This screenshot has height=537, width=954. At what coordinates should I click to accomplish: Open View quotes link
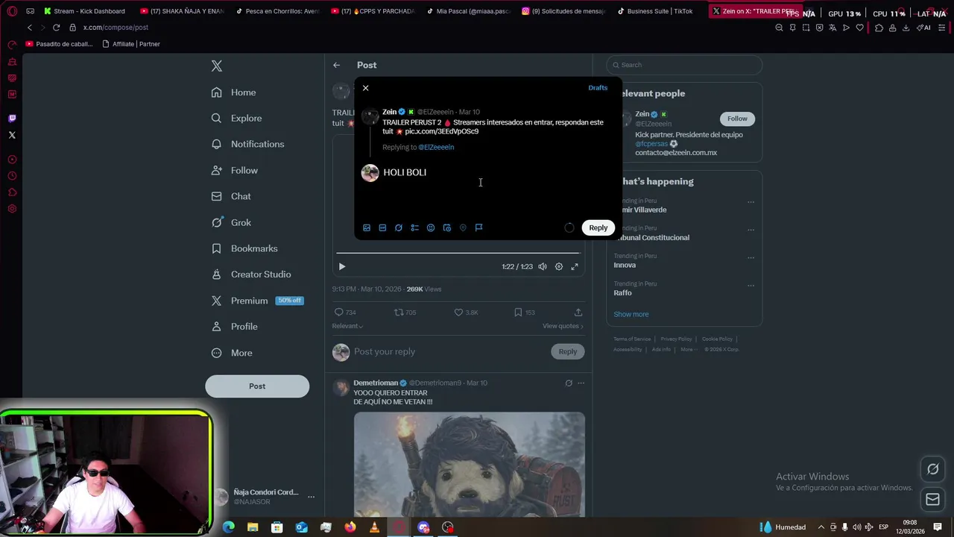point(563,326)
